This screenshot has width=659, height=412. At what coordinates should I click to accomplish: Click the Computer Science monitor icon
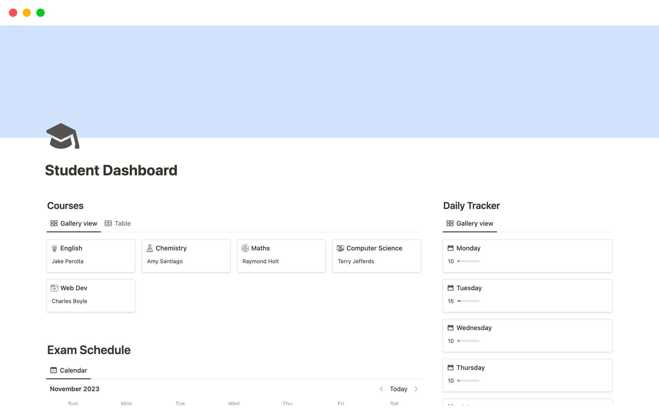pos(340,248)
